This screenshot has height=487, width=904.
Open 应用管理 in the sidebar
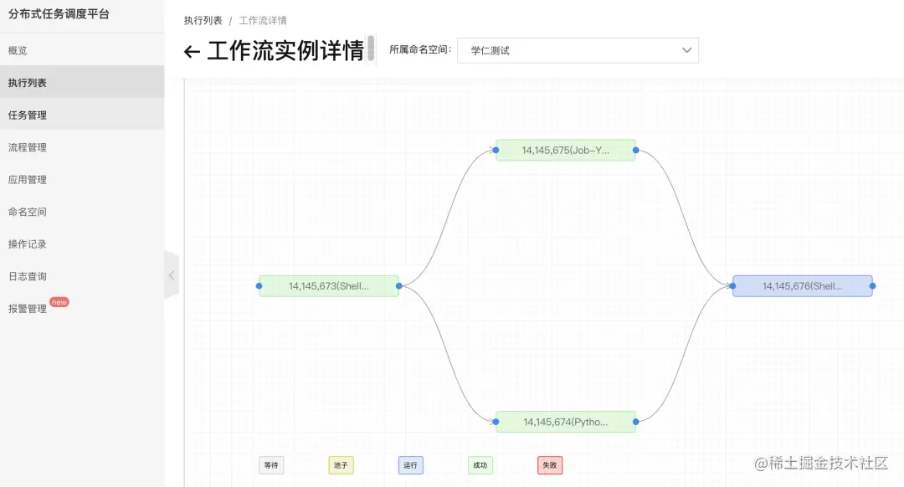82,179
